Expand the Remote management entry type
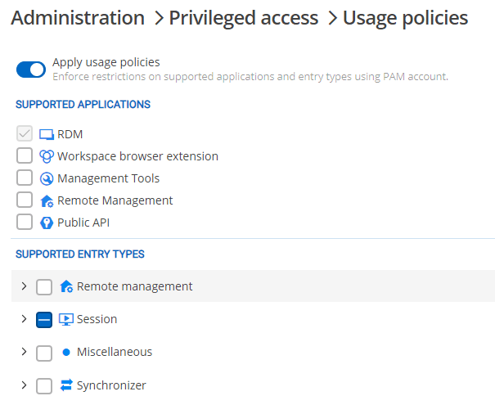This screenshot has width=495, height=414. (x=24, y=286)
